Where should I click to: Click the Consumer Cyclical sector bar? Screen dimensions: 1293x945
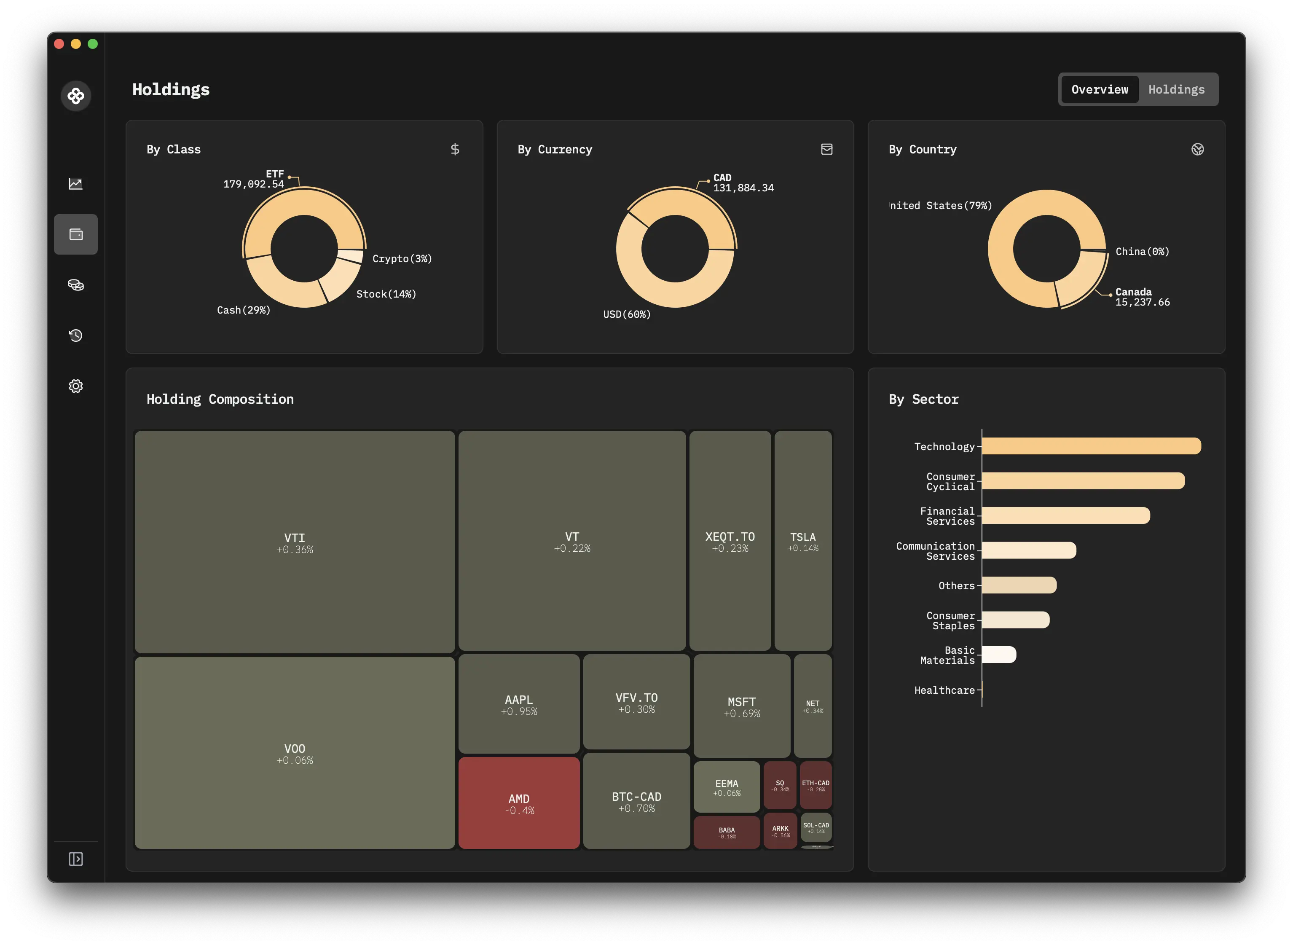click(x=1083, y=481)
